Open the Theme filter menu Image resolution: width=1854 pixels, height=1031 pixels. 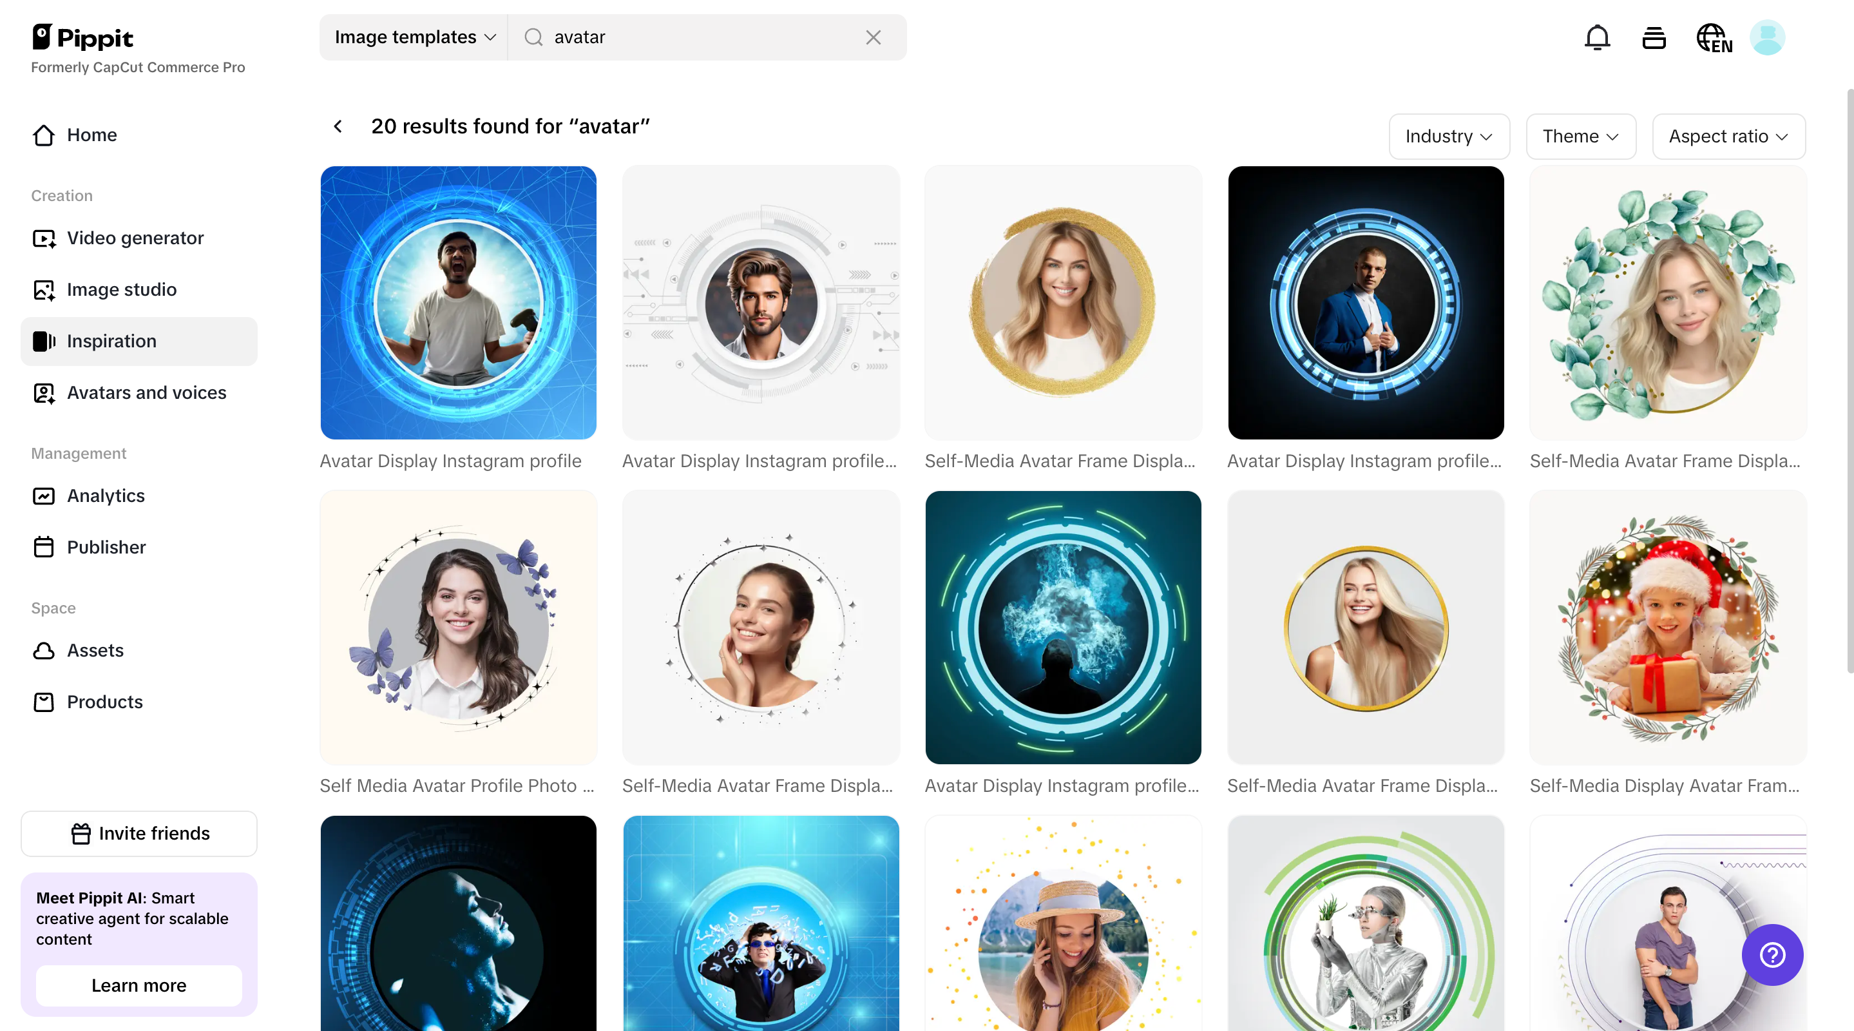click(x=1580, y=136)
